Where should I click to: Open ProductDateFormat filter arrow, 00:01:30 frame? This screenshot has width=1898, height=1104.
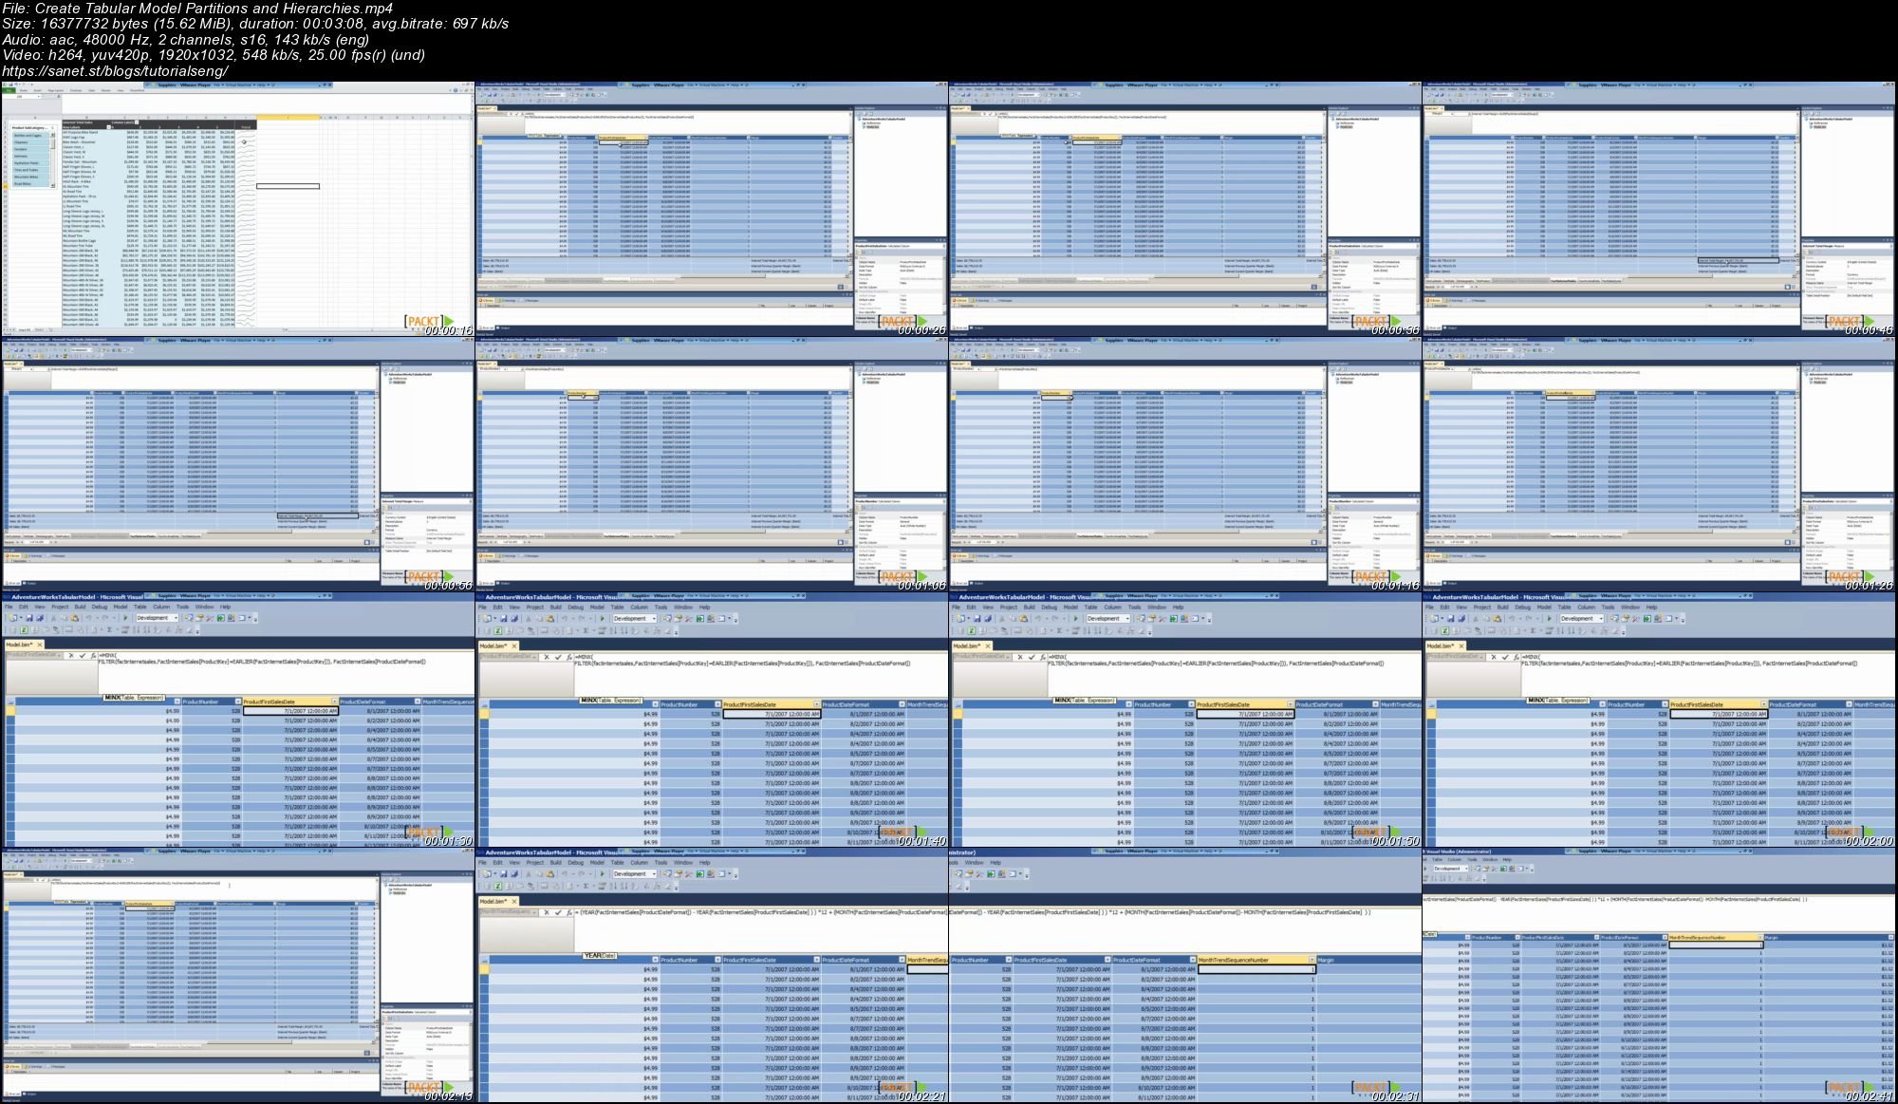[418, 702]
